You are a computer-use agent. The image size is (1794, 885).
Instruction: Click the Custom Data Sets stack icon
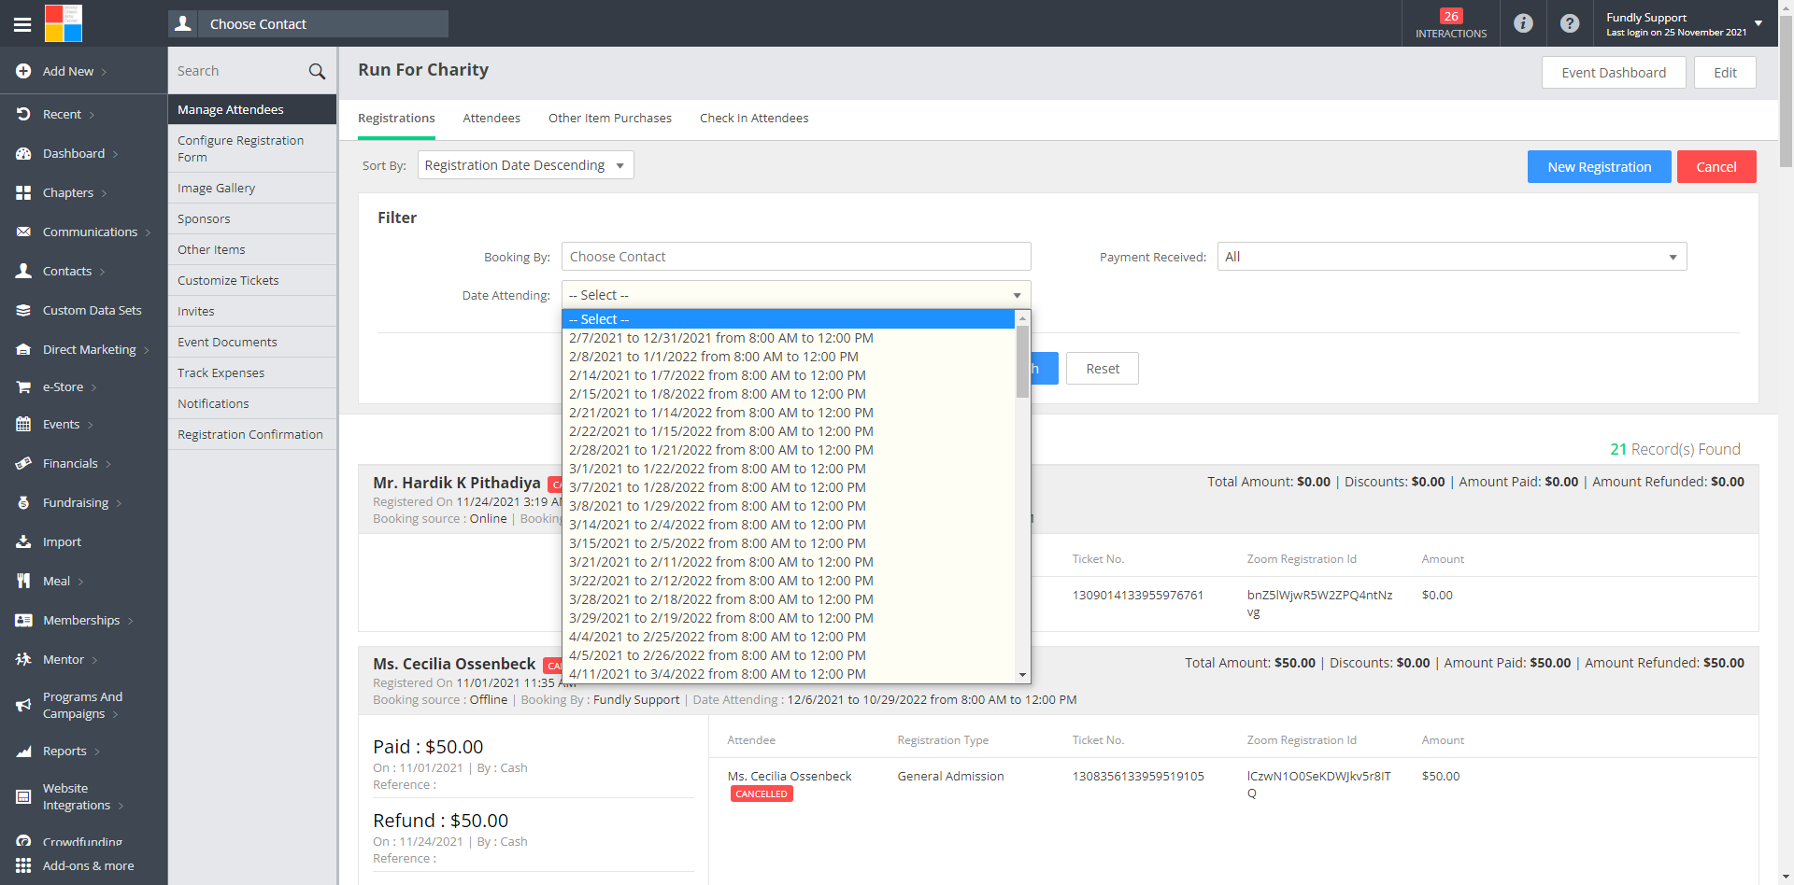[23, 310]
